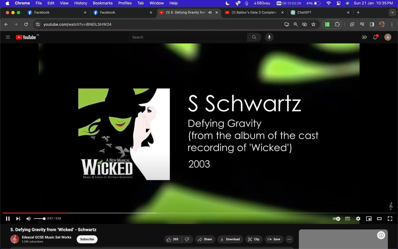
Task: Save video to a playlist
Action: 274,239
